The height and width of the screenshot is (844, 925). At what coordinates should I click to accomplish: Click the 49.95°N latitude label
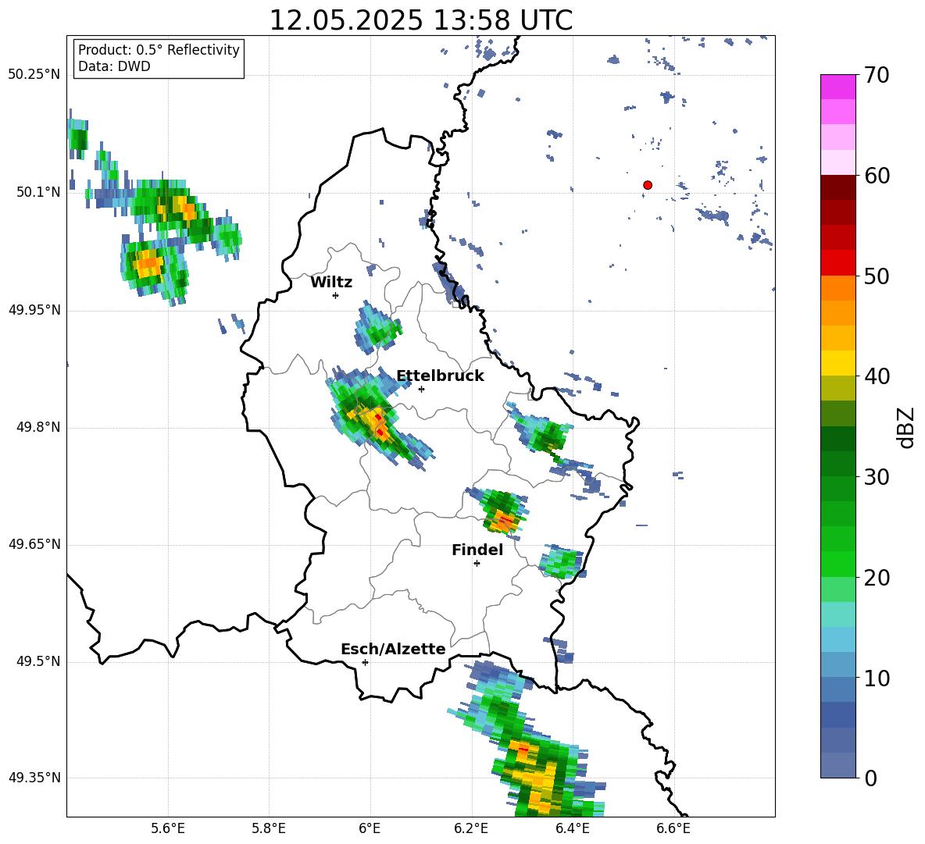pyautogui.click(x=34, y=310)
